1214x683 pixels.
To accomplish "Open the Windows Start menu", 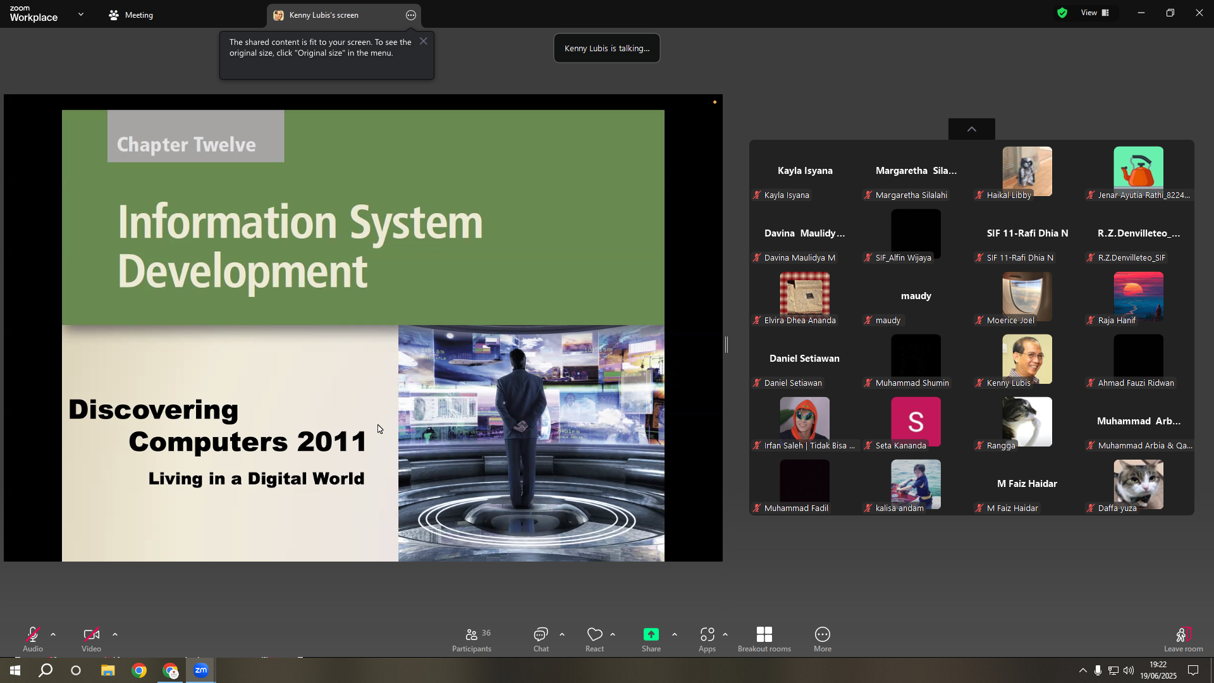I will coord(15,670).
